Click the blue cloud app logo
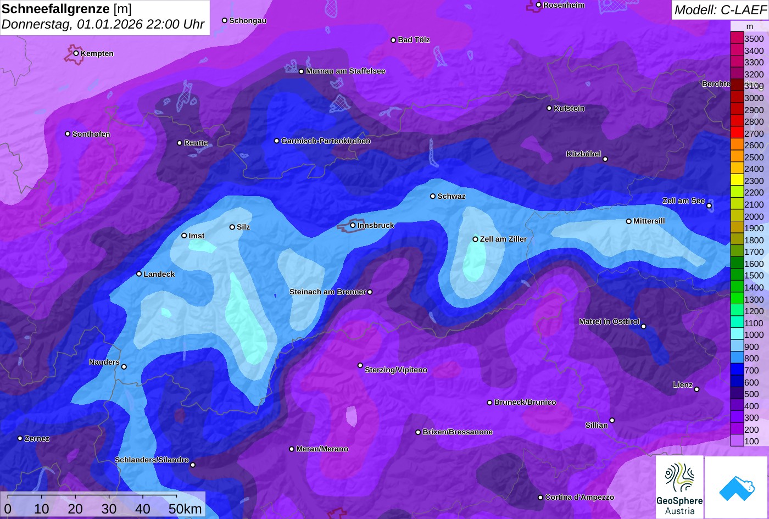The image size is (769, 519). click(737, 487)
